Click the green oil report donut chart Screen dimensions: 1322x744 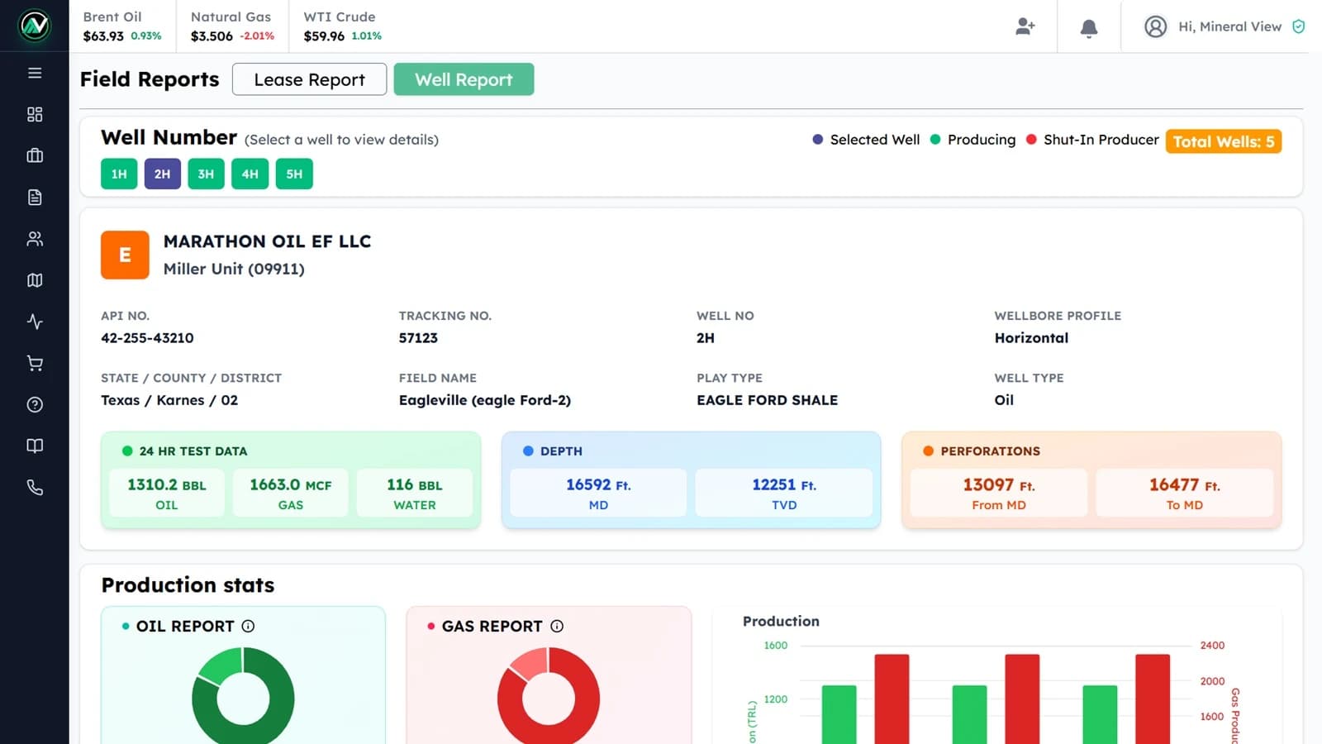[243, 696]
